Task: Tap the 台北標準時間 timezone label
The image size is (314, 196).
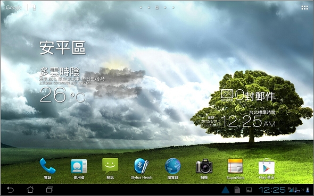Action: [262, 113]
